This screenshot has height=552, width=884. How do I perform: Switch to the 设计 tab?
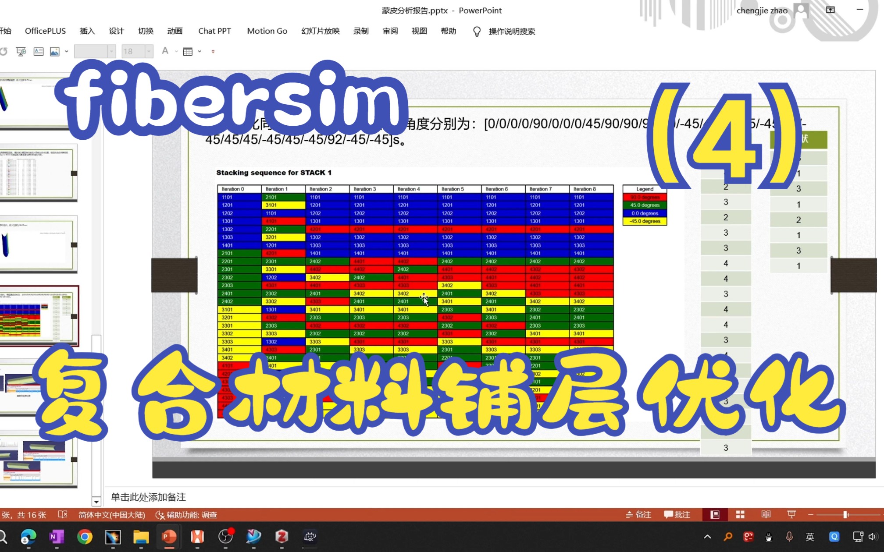tap(116, 31)
